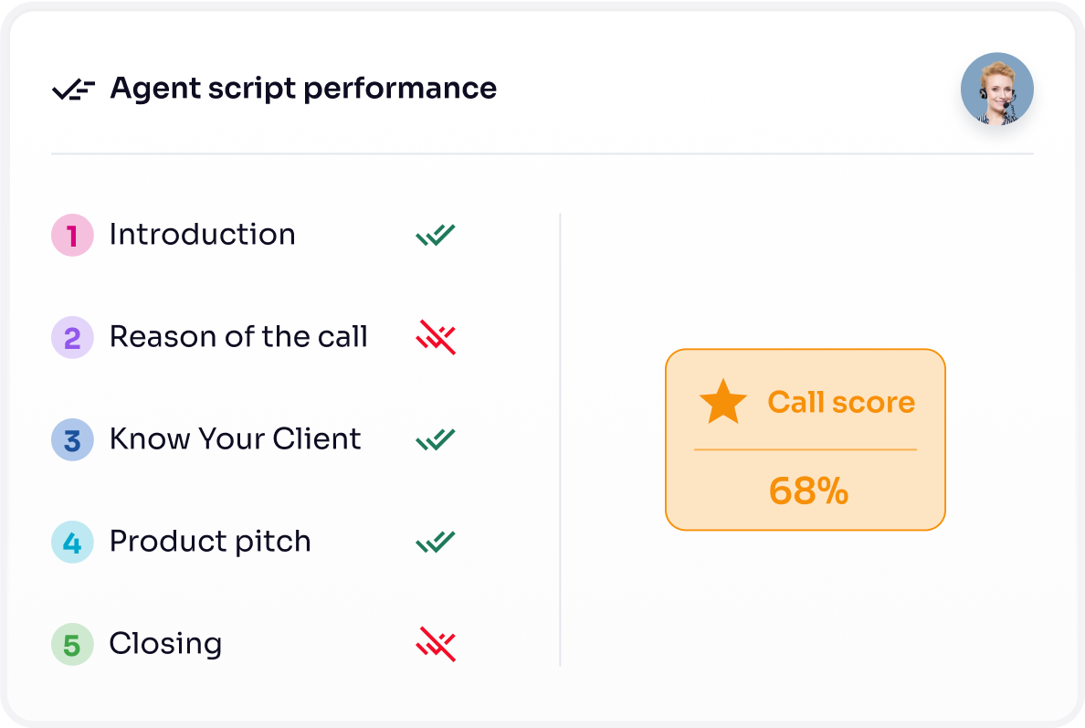
Task: Click the checklist icon beside the title
Action: (x=73, y=89)
